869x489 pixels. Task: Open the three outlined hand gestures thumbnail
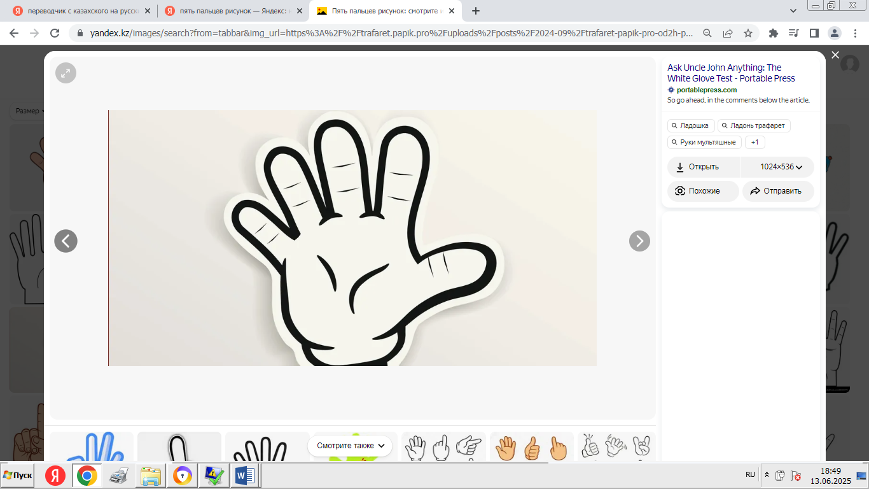pos(443,446)
